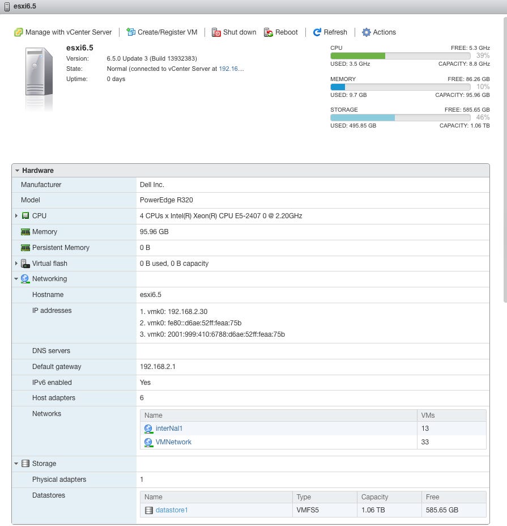This screenshot has height=526, width=507.
Task: Collapse the Storage section
Action: point(16,464)
